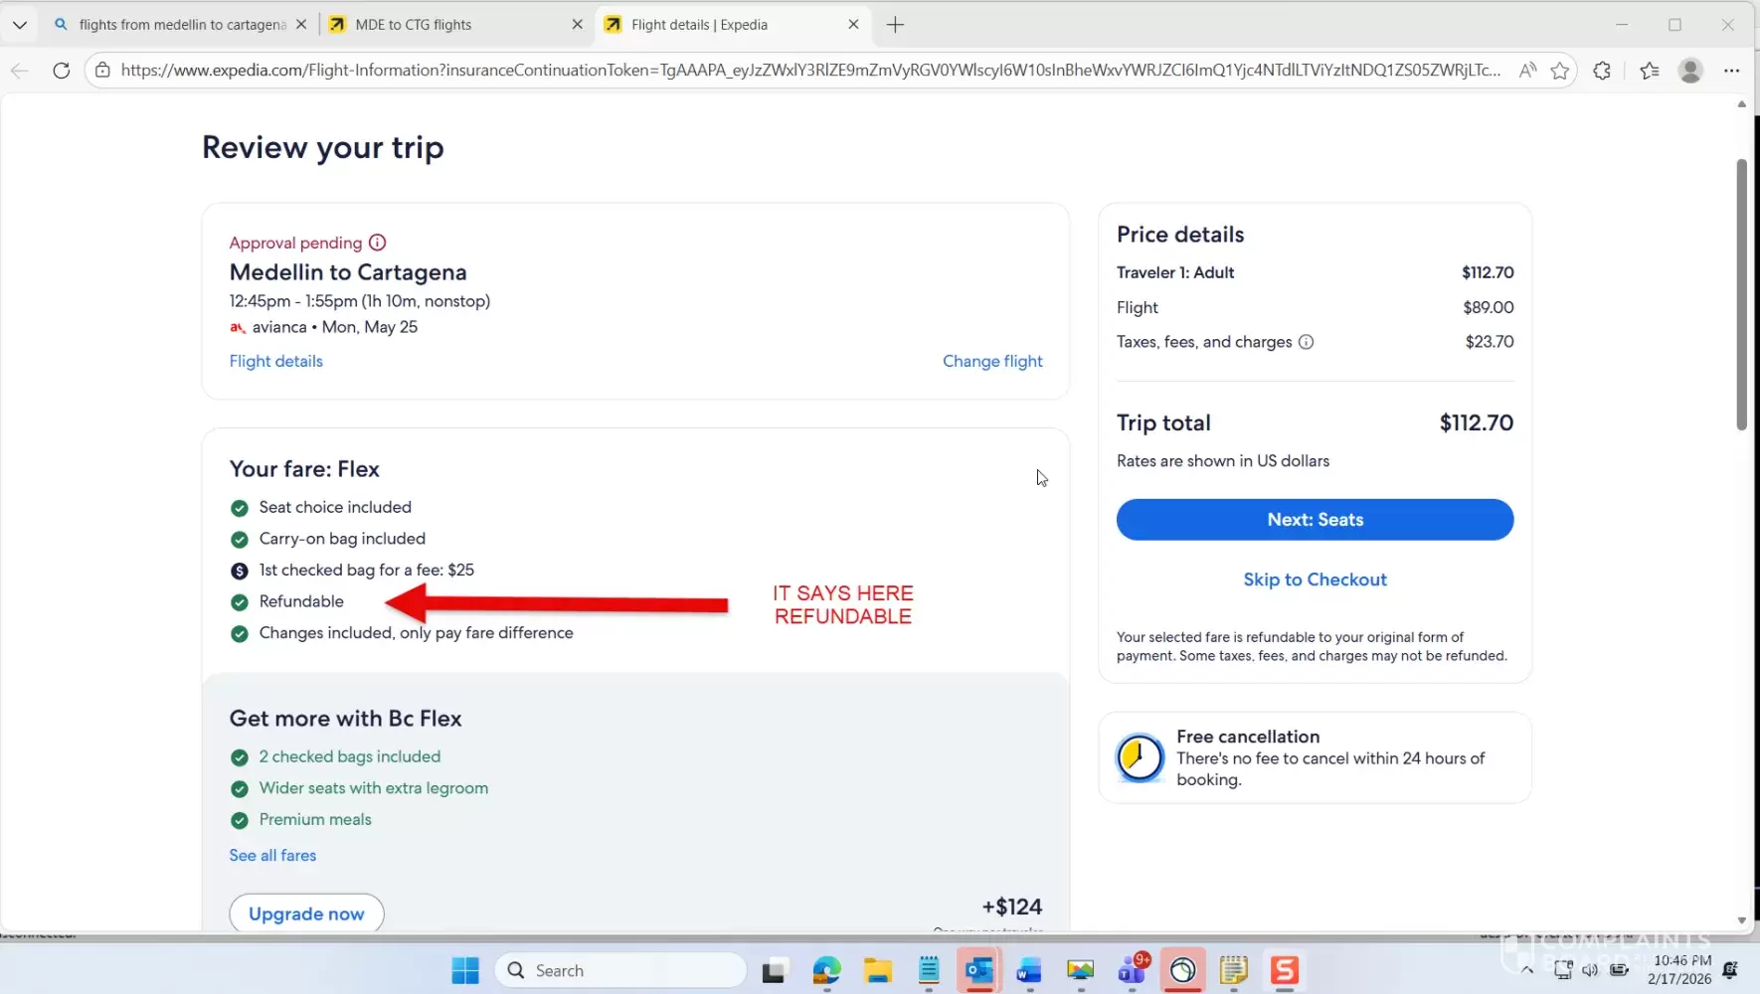Open browser Settings and more menu
The image size is (1760, 994).
pyautogui.click(x=1731, y=71)
